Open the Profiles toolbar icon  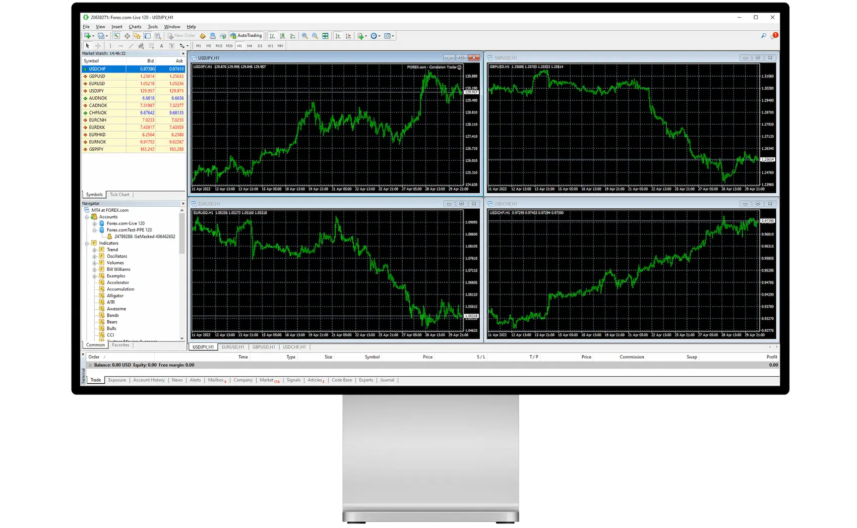(101, 36)
